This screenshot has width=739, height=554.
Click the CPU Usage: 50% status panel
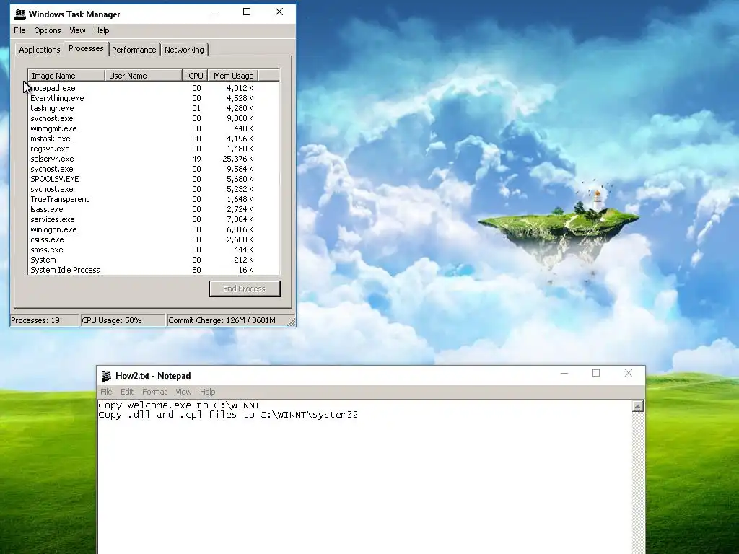(x=123, y=320)
